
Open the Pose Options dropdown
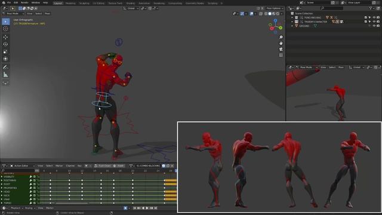(x=275, y=8)
